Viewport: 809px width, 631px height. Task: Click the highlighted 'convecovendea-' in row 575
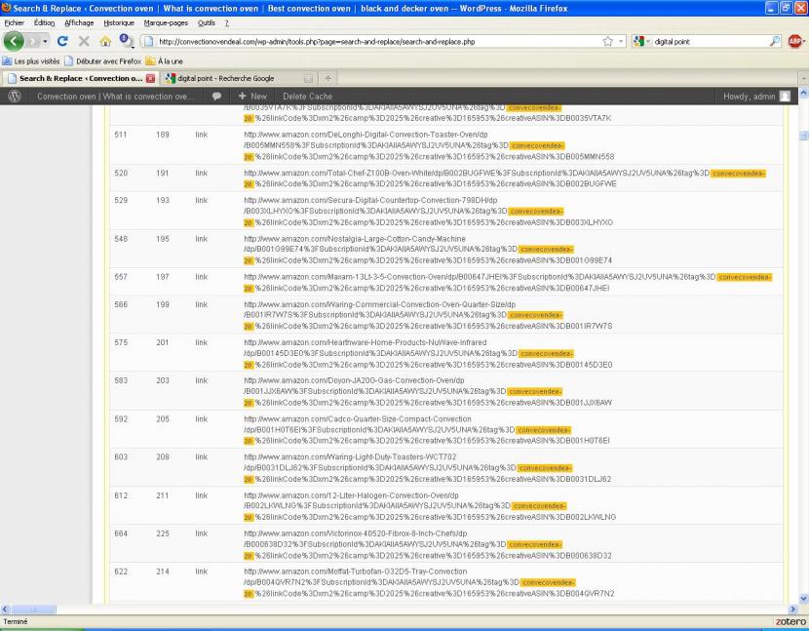546,354
